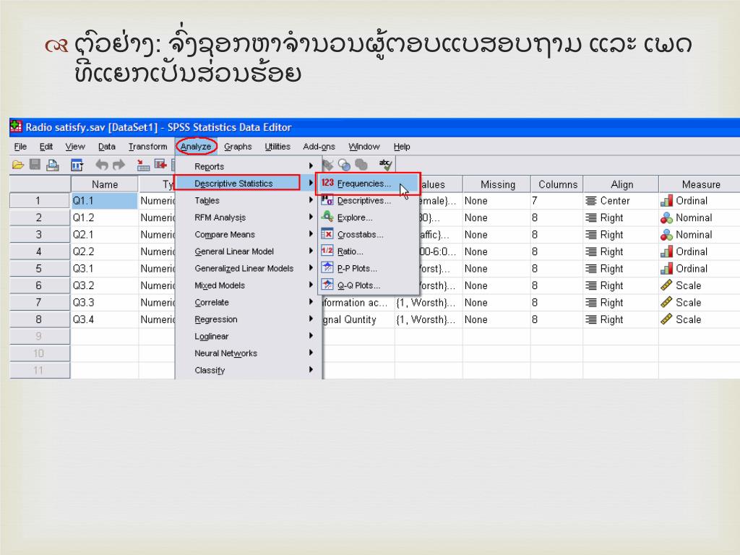The width and height of the screenshot is (740, 555).
Task: Expand the Loglinear submenu
Action: (x=249, y=336)
